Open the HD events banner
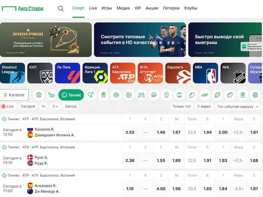 140,40
